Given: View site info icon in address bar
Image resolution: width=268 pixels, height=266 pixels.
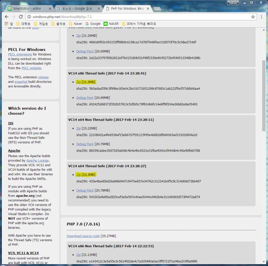Looking at the screenshot, I should pos(29,17).
